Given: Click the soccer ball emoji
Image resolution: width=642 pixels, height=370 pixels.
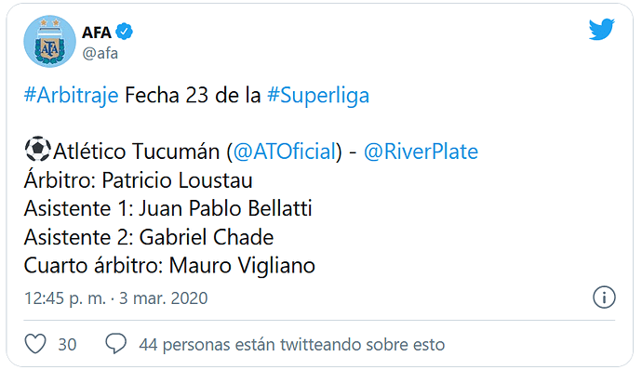Looking at the screenshot, I should (x=37, y=149).
